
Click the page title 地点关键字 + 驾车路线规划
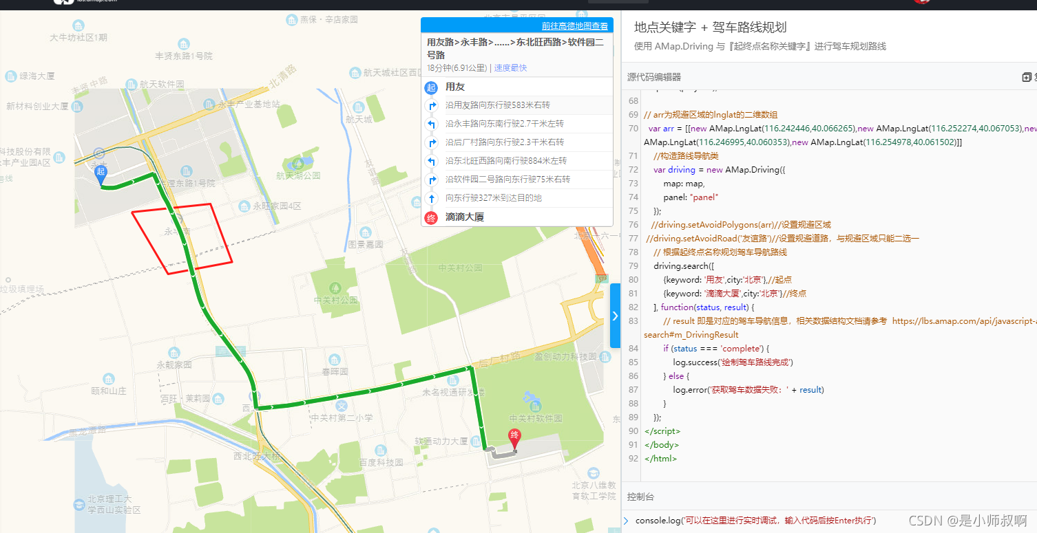[710, 28]
